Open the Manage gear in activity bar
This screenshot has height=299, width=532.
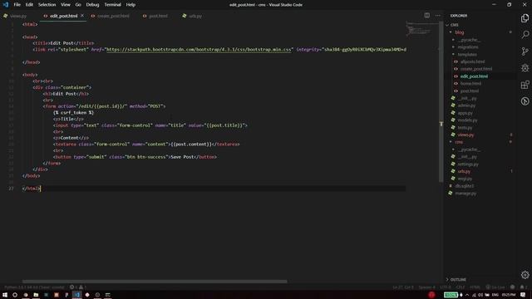[x=525, y=275]
